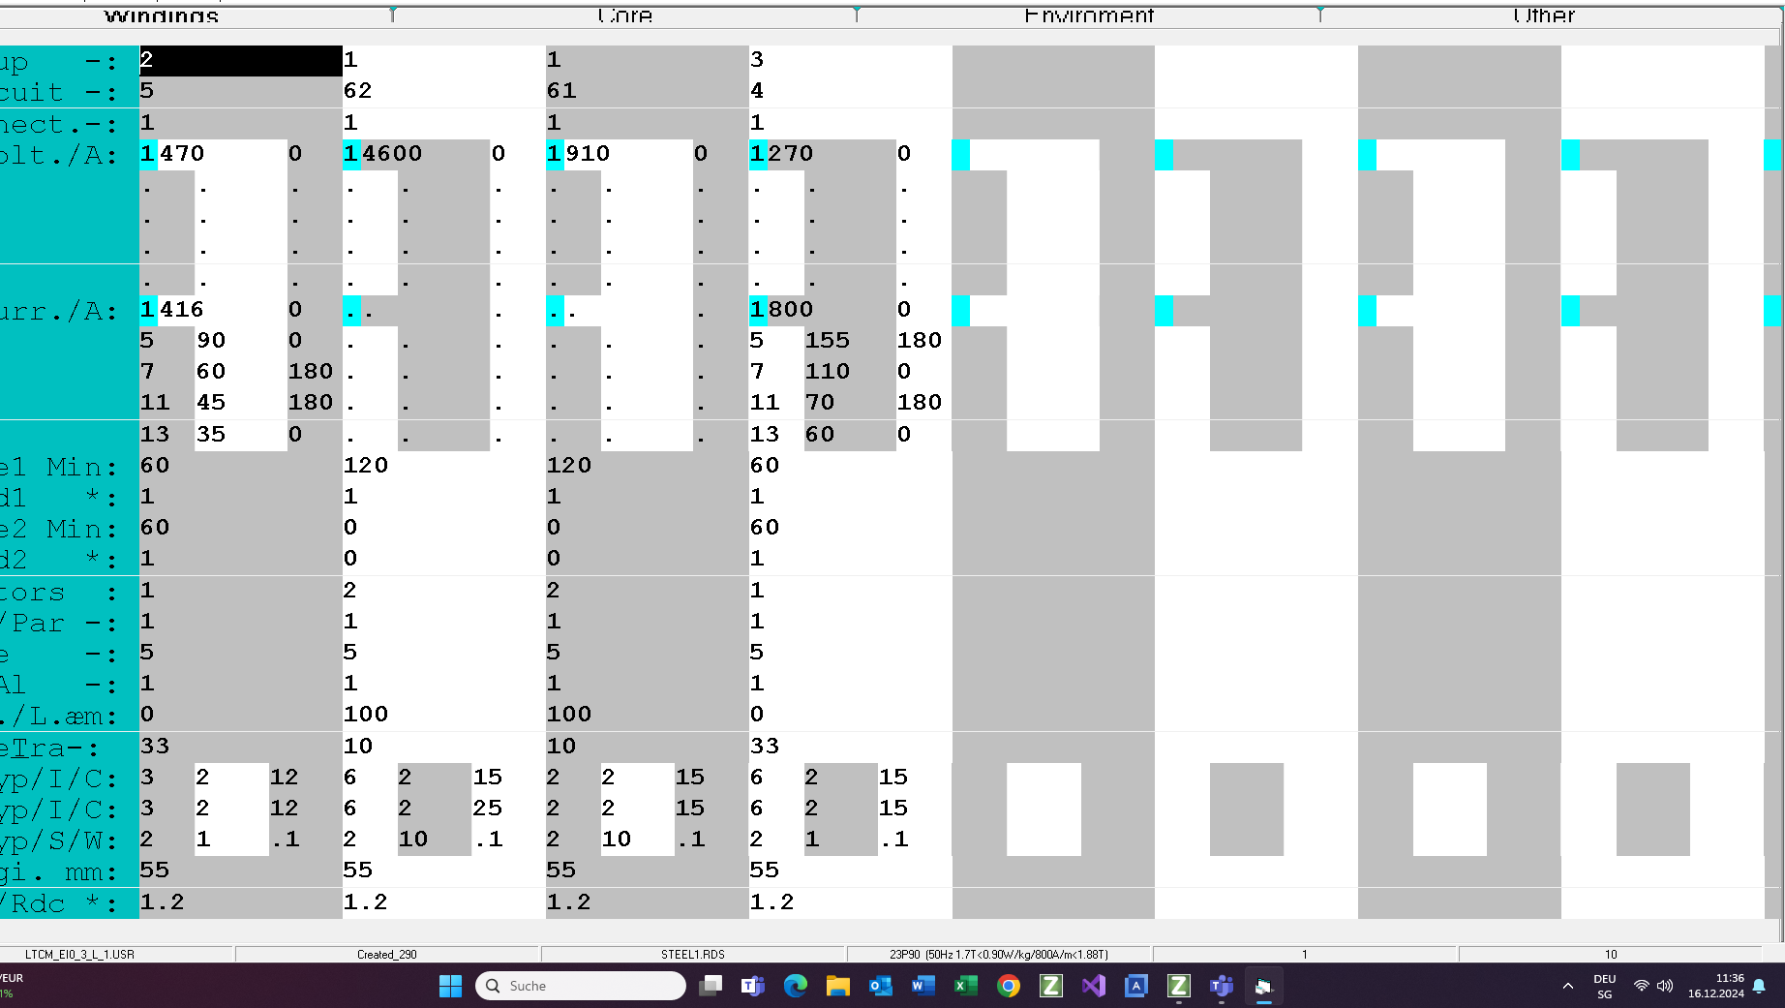Click status bar entry Created_290
1785x1008 pixels.
coord(387,954)
